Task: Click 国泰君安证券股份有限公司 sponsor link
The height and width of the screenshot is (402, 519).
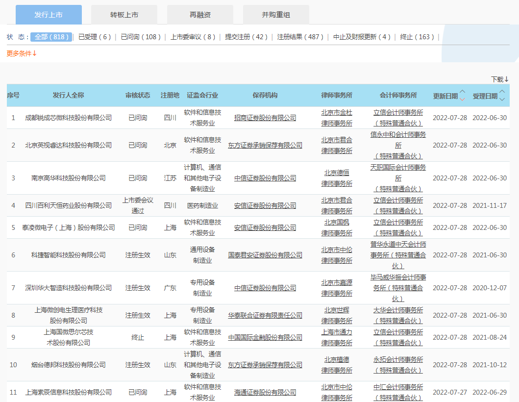Action: pos(265,255)
